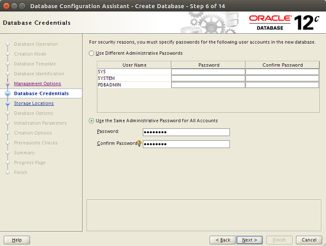
Task: Select Use Different Administrative Passwords option
Action: pos(91,53)
